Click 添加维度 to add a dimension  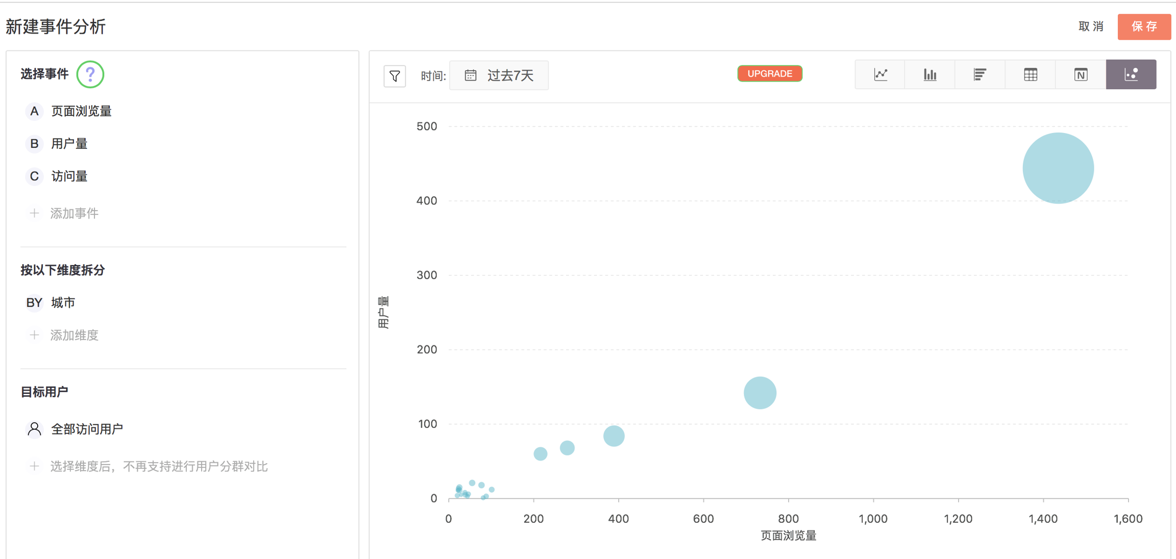(x=73, y=335)
